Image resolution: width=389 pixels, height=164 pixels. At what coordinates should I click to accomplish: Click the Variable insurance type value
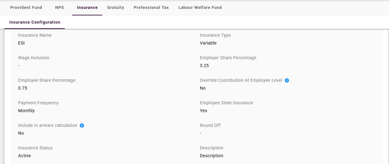click(208, 43)
